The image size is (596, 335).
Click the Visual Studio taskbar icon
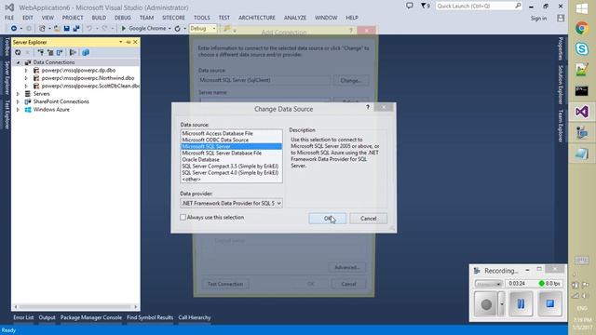point(581,112)
